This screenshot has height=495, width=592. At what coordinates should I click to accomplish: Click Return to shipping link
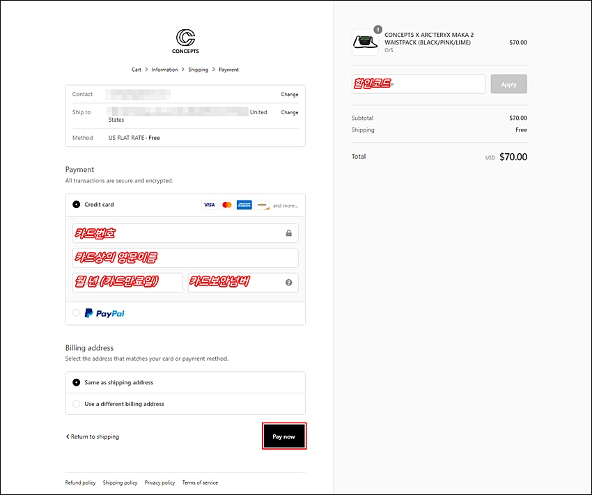(93, 437)
